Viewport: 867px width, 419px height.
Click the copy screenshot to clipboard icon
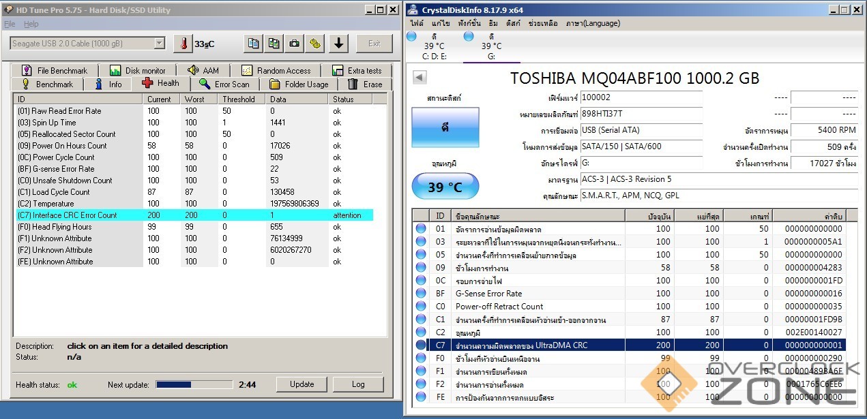click(x=274, y=44)
